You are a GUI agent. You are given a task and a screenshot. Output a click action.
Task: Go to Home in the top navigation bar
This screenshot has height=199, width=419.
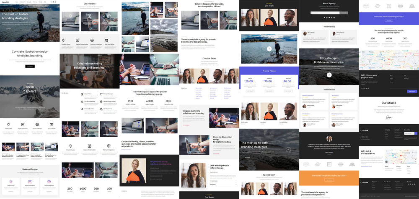pos(16,2)
